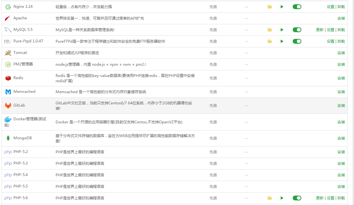This screenshot has width=354, height=205.
Task: Click 卸载 for PHP-5.6
Action: tap(341, 198)
